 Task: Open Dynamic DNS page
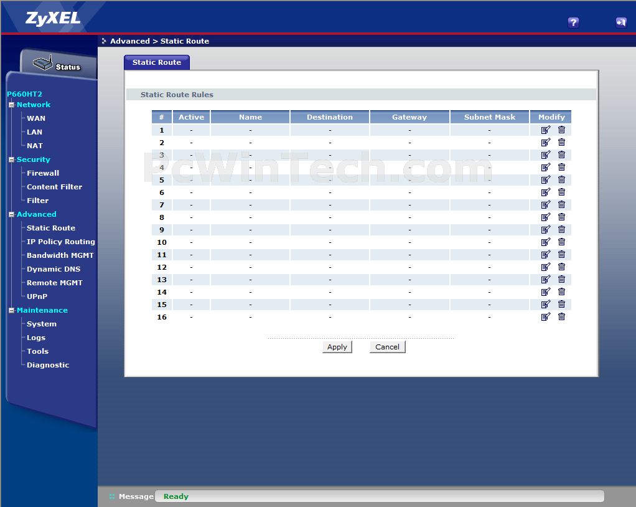54,269
